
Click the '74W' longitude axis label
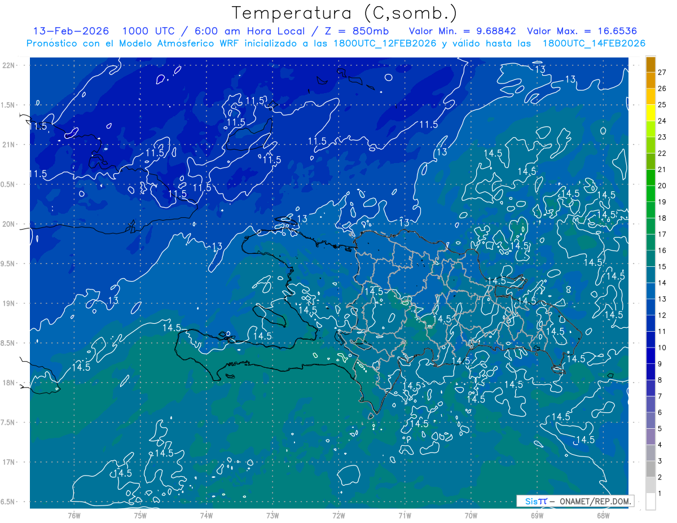tap(206, 515)
